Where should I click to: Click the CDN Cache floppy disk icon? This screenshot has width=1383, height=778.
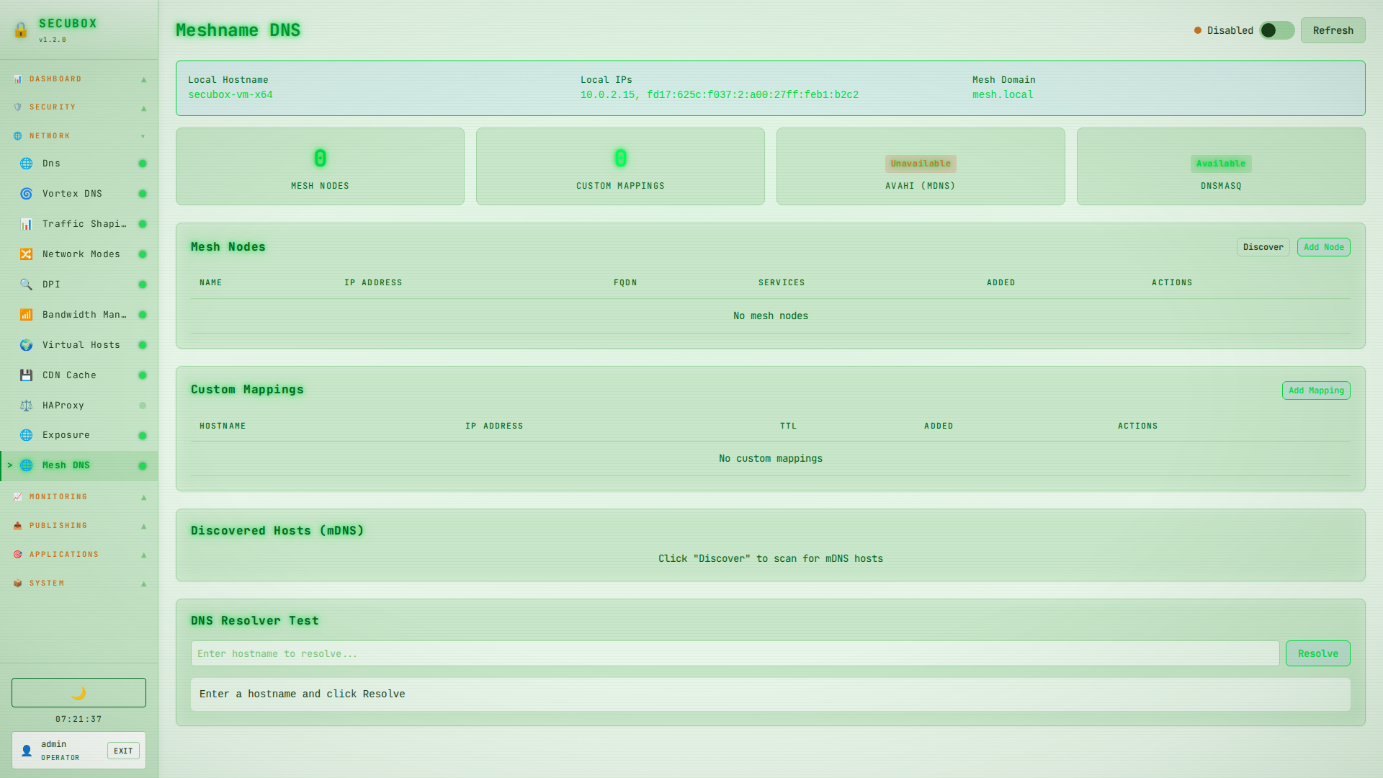pyautogui.click(x=26, y=375)
